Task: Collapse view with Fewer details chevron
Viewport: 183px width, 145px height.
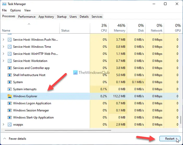Action: [x=5, y=138]
